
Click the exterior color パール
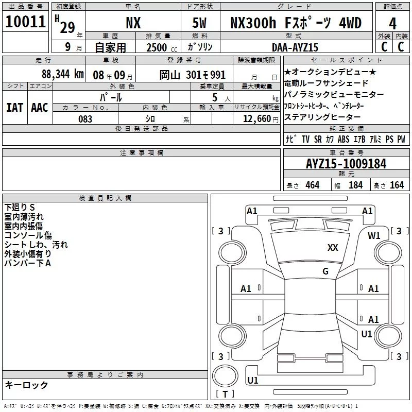click(x=111, y=97)
